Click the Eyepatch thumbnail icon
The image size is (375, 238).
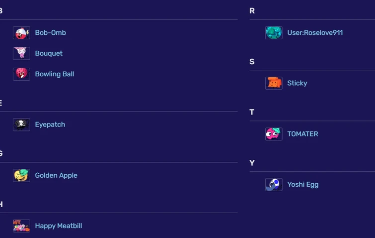pyautogui.click(x=21, y=124)
